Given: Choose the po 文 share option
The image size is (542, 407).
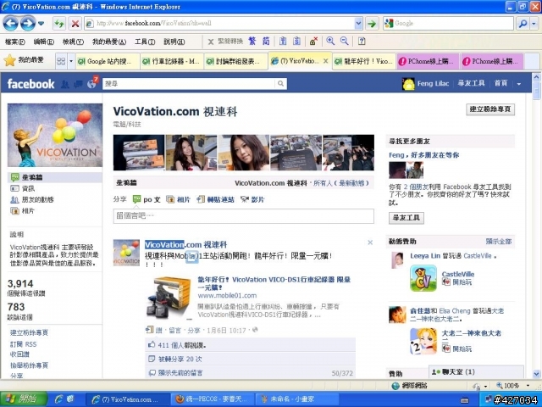Looking at the screenshot, I should tap(147, 199).
